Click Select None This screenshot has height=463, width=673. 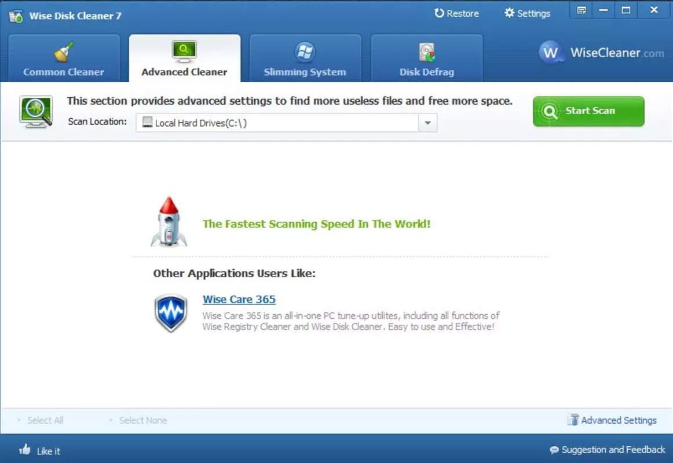(x=143, y=421)
